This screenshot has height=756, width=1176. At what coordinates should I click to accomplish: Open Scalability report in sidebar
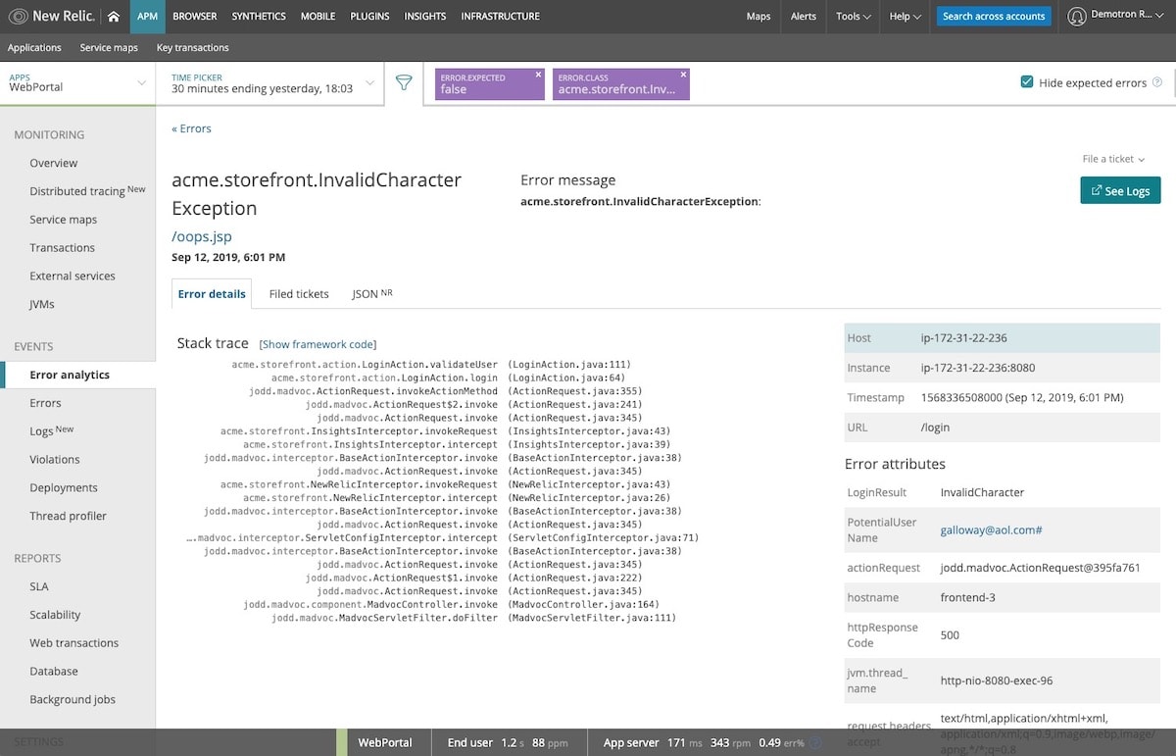pos(55,615)
